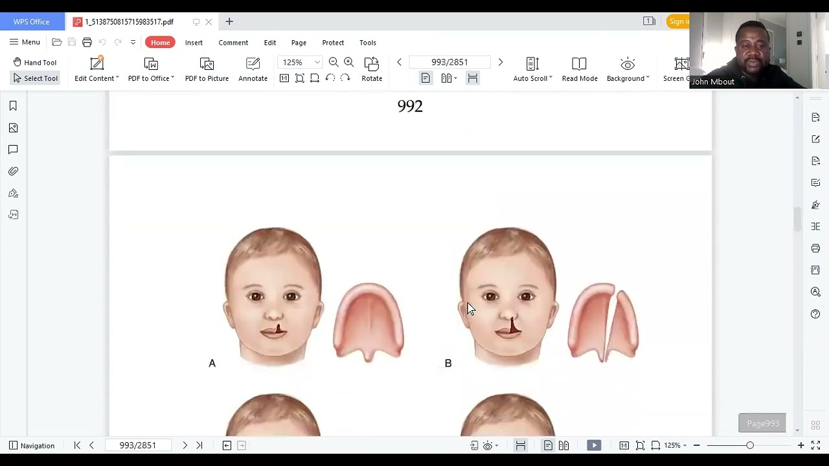Open the Menu hamburger button

(x=25, y=42)
